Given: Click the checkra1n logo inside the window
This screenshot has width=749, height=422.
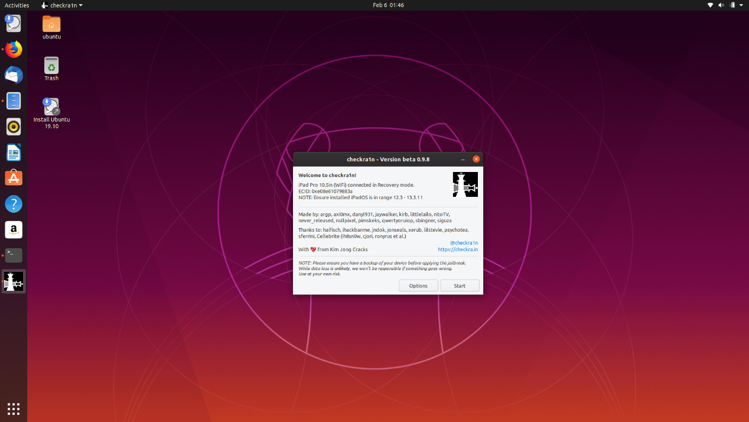Looking at the screenshot, I should coord(465,184).
